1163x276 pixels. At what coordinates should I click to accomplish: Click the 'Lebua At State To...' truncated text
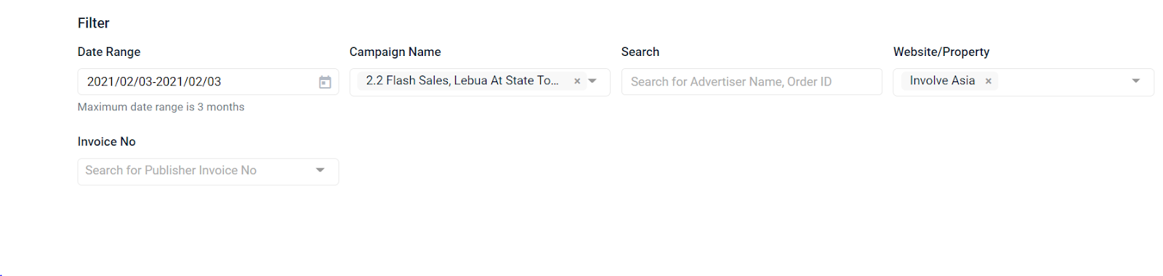click(x=506, y=81)
